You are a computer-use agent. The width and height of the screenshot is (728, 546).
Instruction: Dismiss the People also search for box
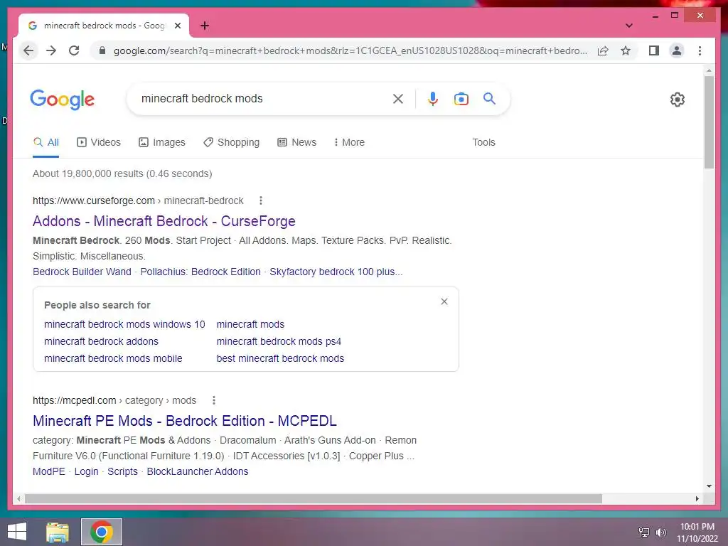pos(444,301)
